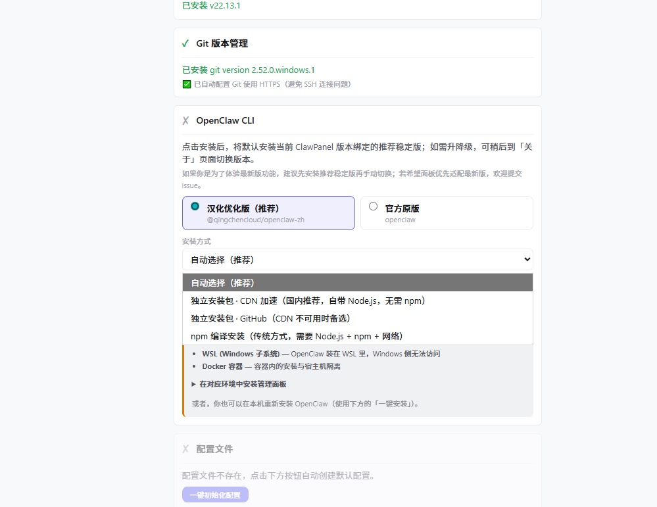Select the 官方原版 openclaw radio option
This screenshot has width=657, height=507.
click(446, 212)
